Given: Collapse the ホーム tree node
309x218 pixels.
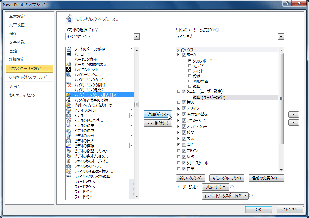Looking at the screenshot, I should tap(179, 55).
